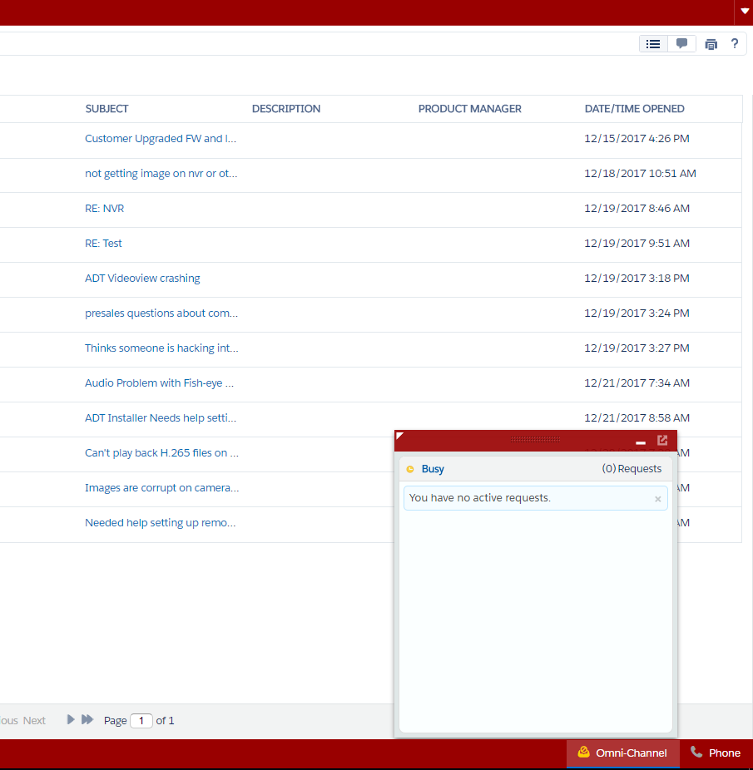The image size is (753, 770).
Task: Sort by Date/Time Opened column header
Action: click(x=634, y=109)
